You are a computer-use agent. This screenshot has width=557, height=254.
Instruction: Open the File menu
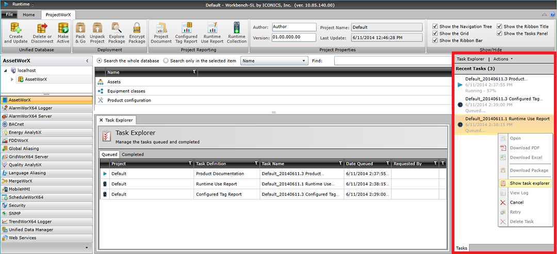pyautogui.click(x=9, y=14)
